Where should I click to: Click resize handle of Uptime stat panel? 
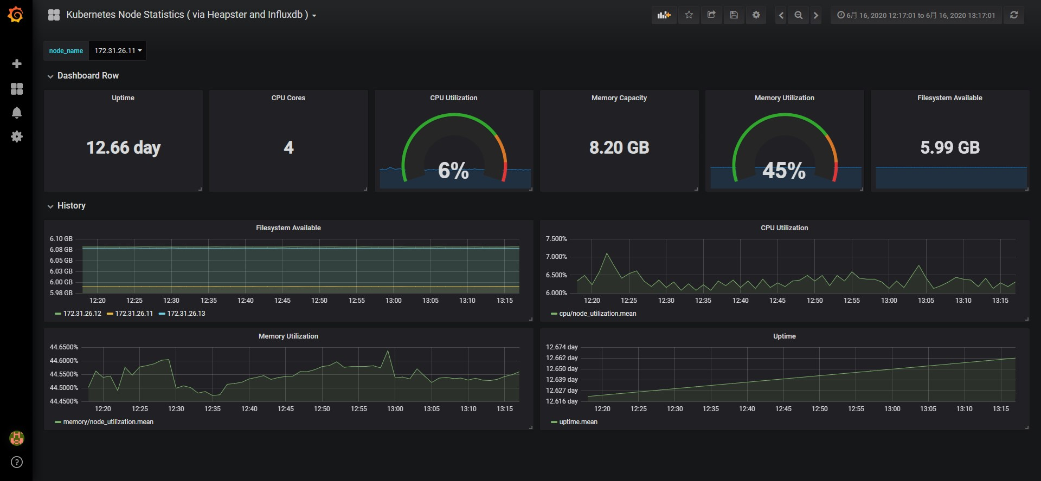[x=200, y=189]
